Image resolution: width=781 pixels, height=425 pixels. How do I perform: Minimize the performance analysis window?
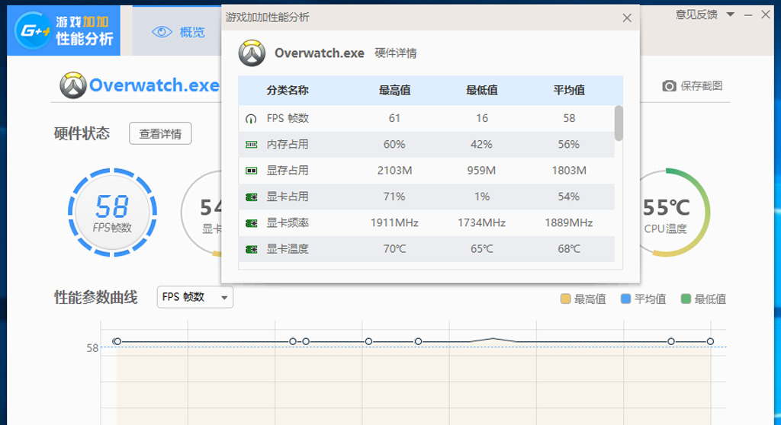coord(748,15)
